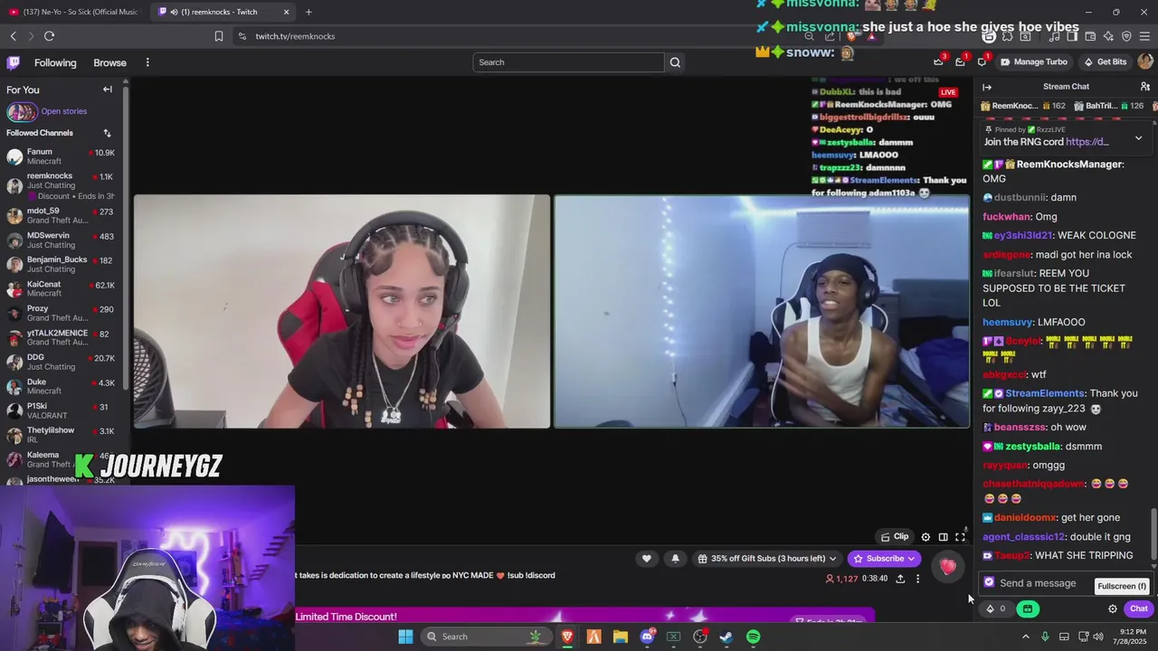Open the video player settings gear
Image resolution: width=1158 pixels, height=651 pixels.
click(925, 537)
